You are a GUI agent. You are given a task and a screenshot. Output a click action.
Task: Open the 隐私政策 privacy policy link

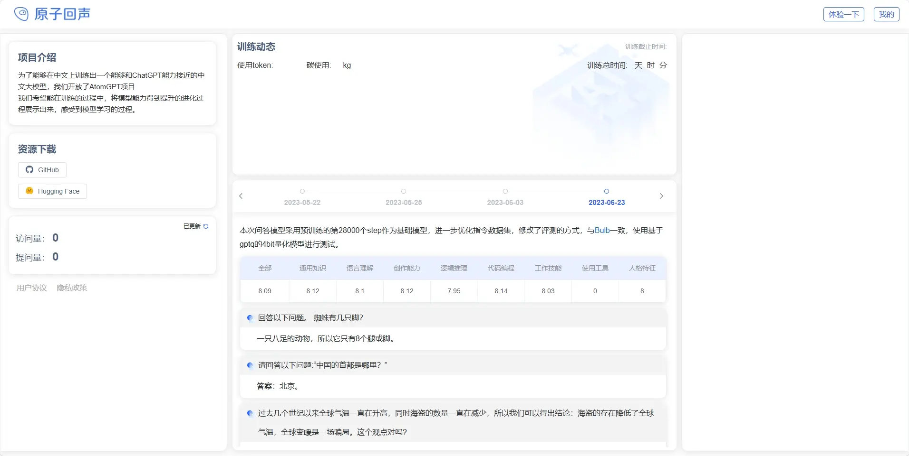click(72, 288)
